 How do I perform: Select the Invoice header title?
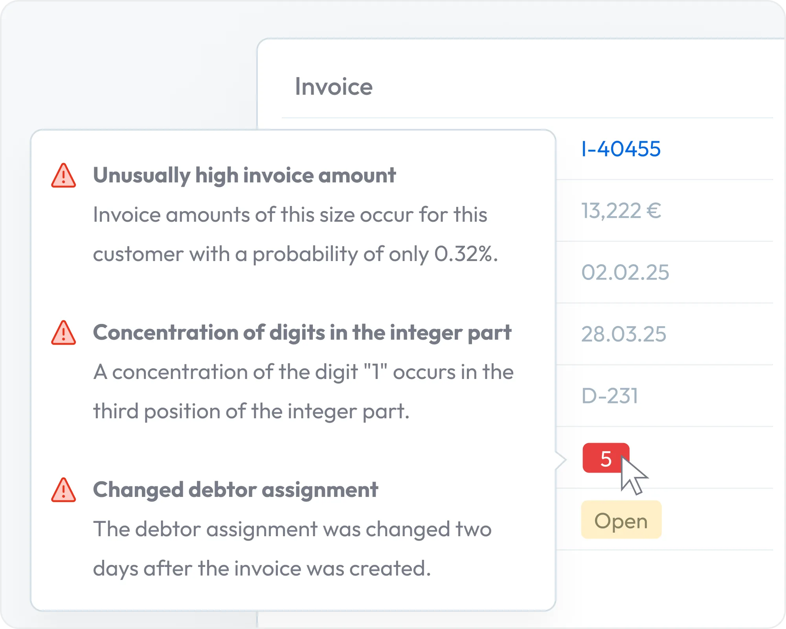[334, 86]
